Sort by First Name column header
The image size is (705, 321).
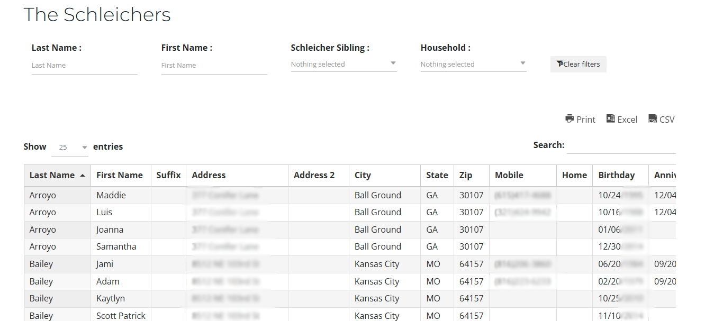pos(120,176)
